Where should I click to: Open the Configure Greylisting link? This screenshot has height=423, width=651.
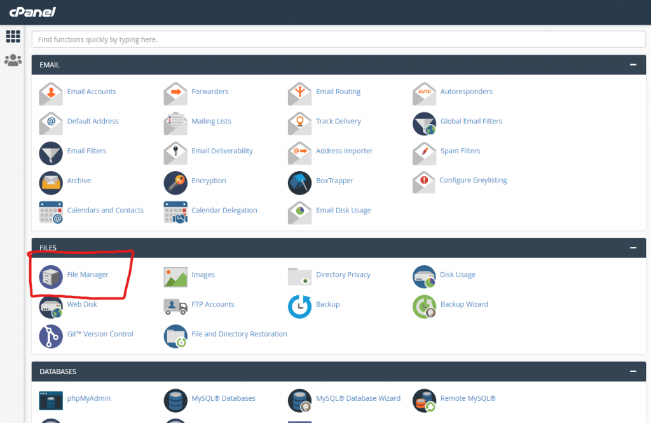point(473,181)
